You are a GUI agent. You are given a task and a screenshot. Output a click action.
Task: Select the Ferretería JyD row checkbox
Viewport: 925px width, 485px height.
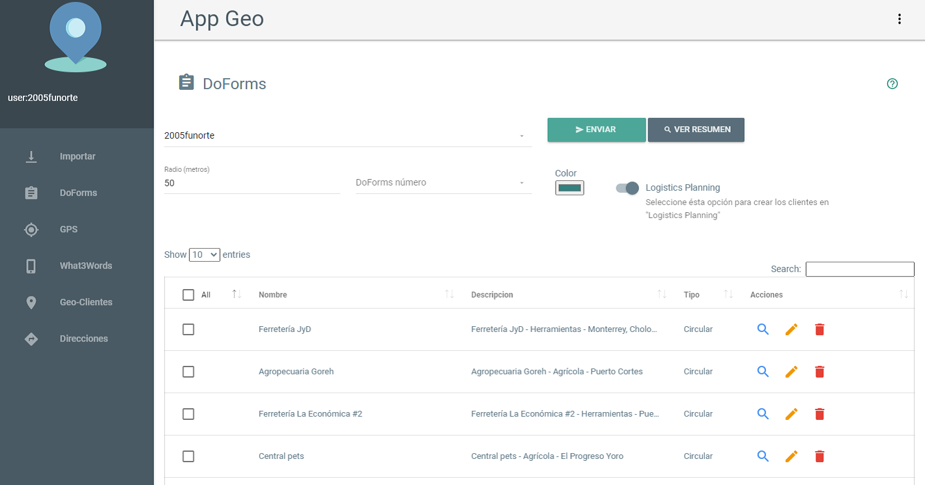click(x=188, y=329)
